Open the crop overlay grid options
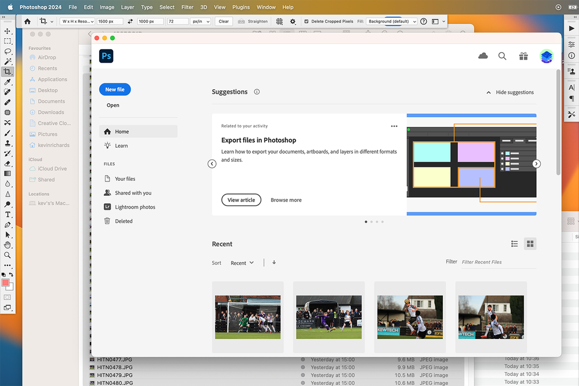579x386 pixels. pos(279,21)
